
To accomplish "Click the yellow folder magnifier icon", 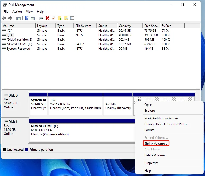I will [x=66, y=18].
